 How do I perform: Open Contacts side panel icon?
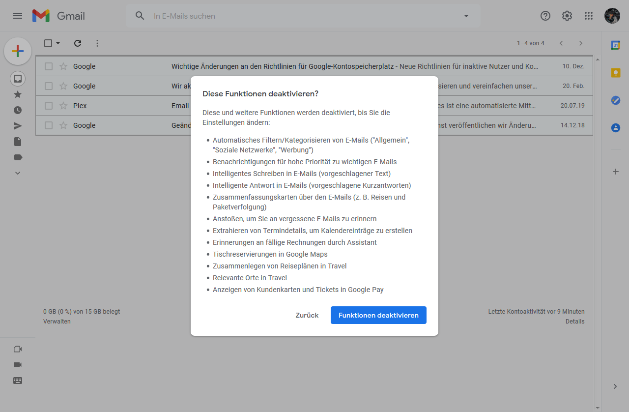(x=615, y=128)
